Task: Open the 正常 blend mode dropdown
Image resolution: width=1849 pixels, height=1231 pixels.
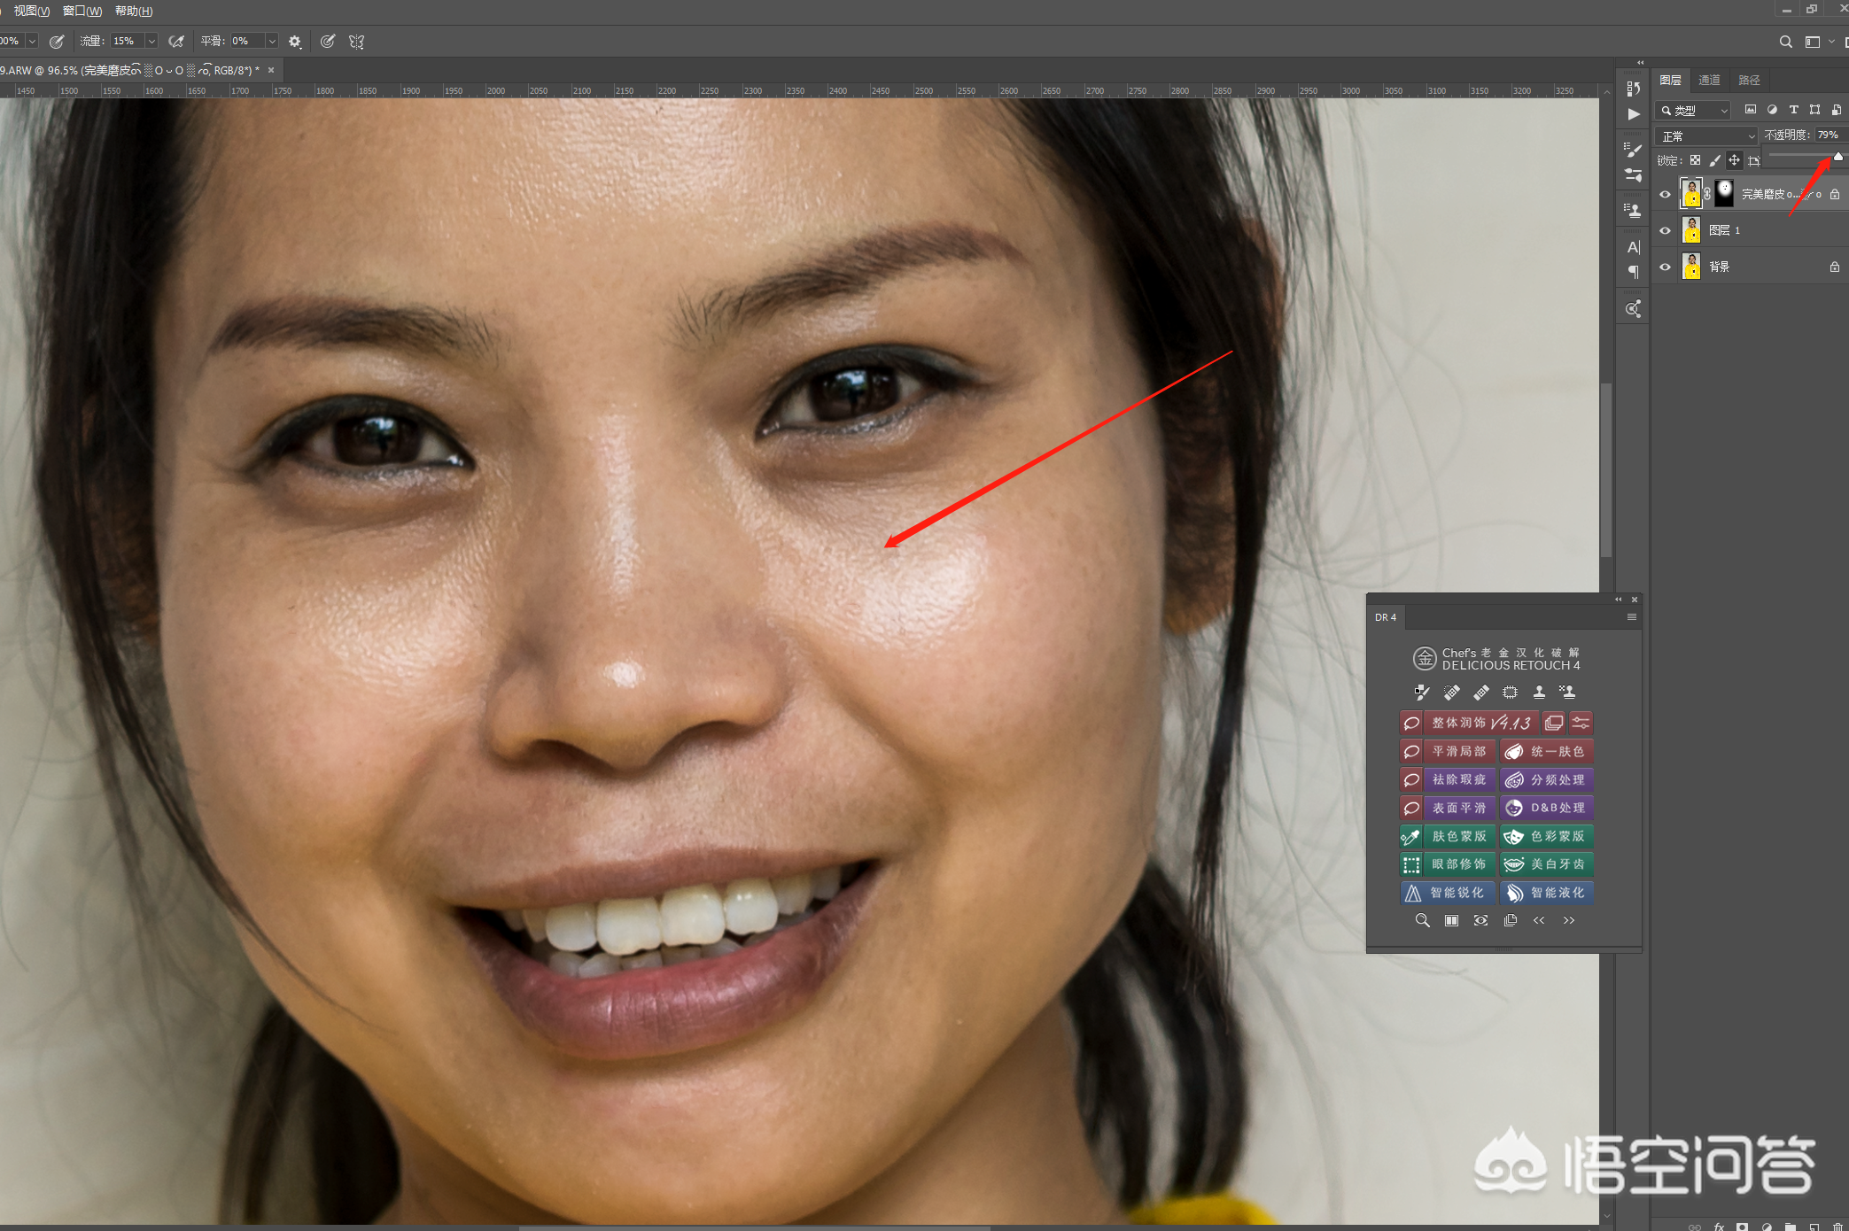Action: 1706,135
